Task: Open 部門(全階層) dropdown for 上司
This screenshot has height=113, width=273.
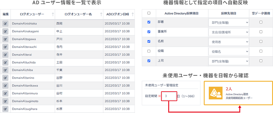Action: (x=228, y=61)
